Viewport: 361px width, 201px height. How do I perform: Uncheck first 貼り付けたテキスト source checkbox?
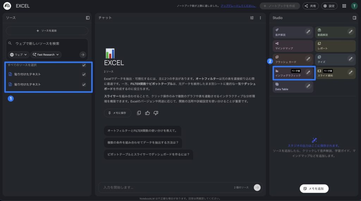tap(84, 74)
